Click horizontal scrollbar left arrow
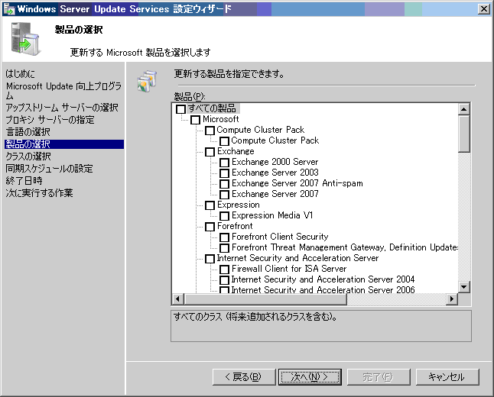 [178, 299]
